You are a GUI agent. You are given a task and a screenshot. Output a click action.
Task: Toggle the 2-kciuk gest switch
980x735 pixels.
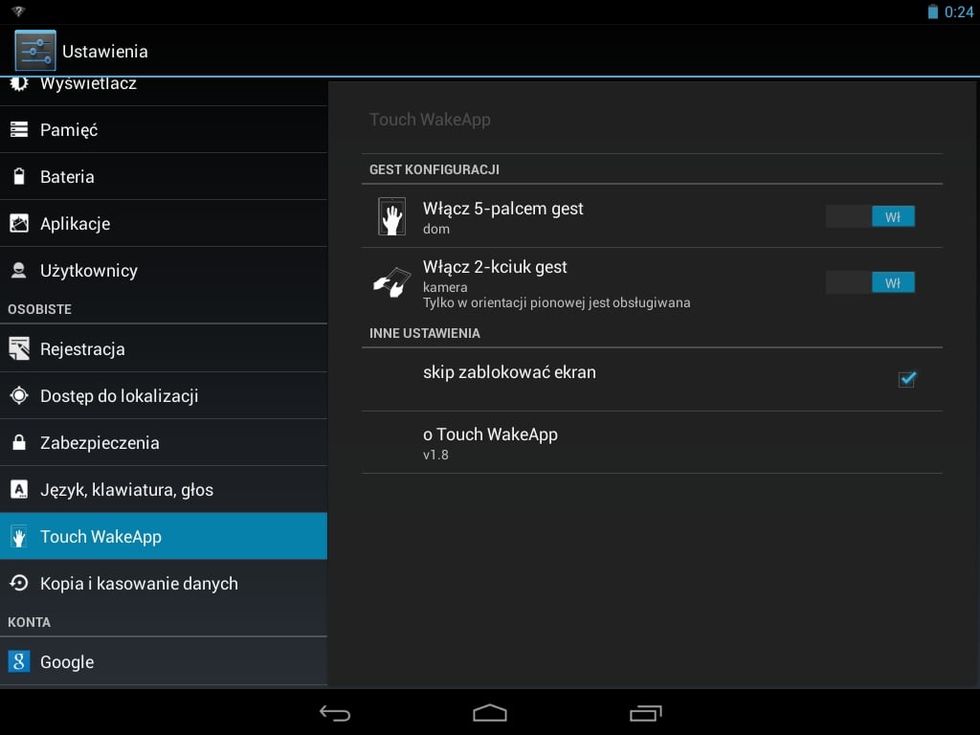click(870, 282)
